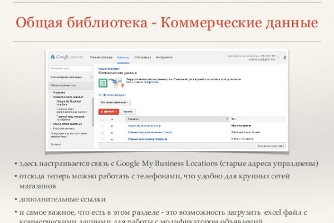Switch to the 'Главная страница' tab
Image resolution: width=334 pixels, height=223 pixels.
tap(100, 57)
